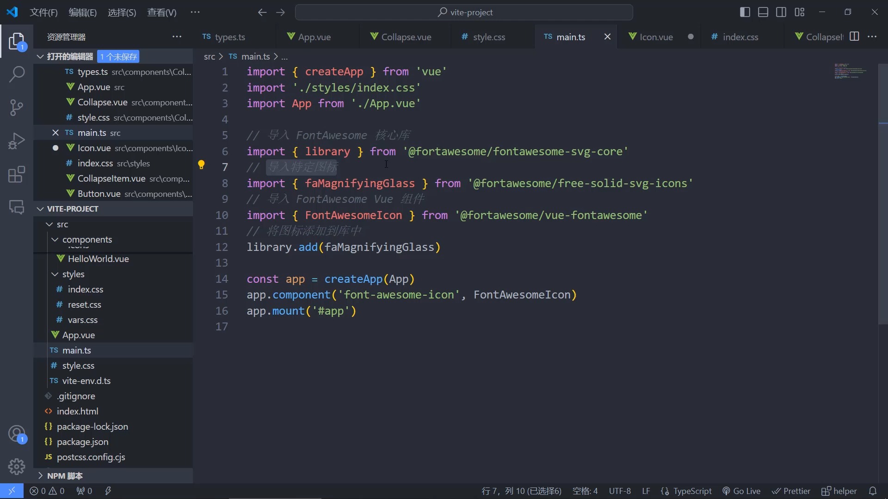Viewport: 888px width, 499px height.
Task: Switch to the style.css tab
Action: (x=489, y=37)
